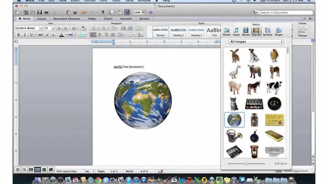Viewport: 328px width, 184px height.
Task: Set Center text alignment
Action: click(100, 35)
